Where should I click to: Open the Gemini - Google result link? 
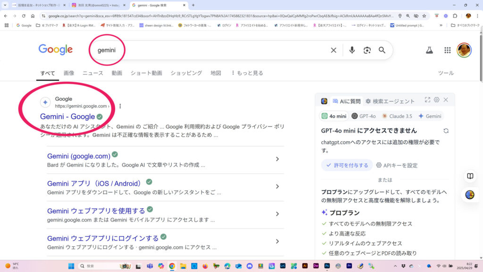coord(67,117)
